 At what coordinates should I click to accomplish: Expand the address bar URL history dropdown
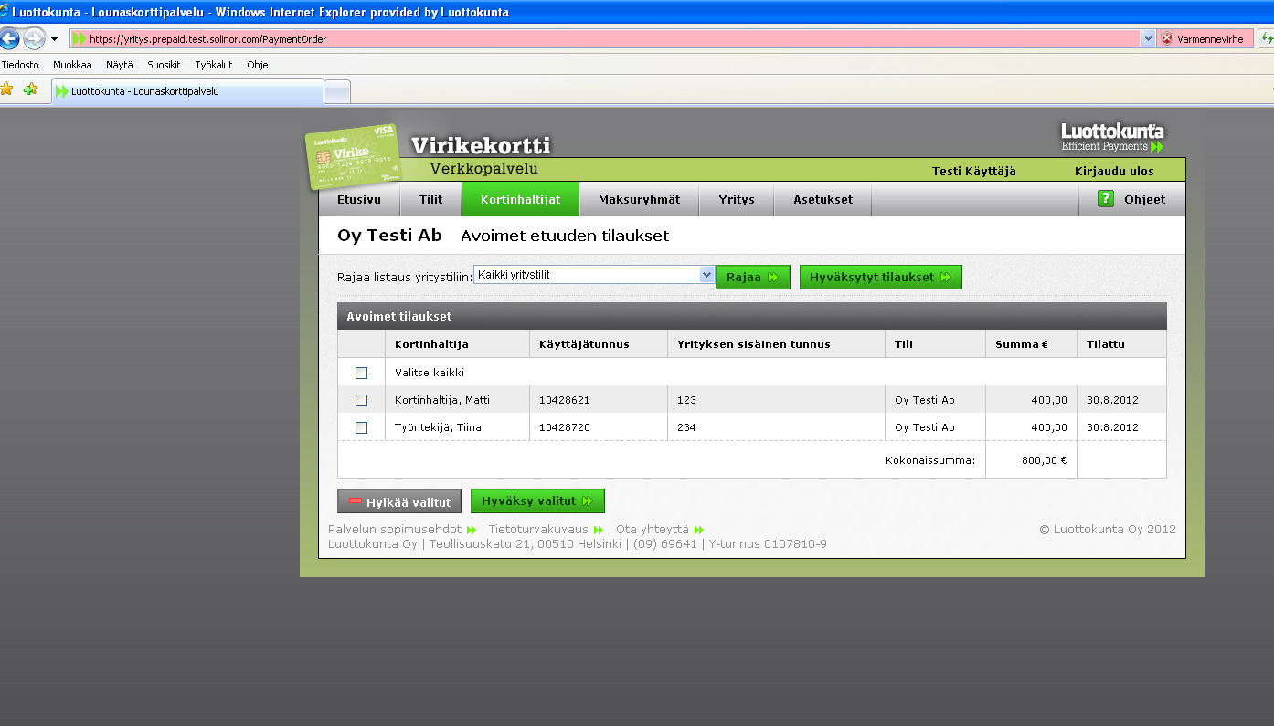pyautogui.click(x=1148, y=38)
